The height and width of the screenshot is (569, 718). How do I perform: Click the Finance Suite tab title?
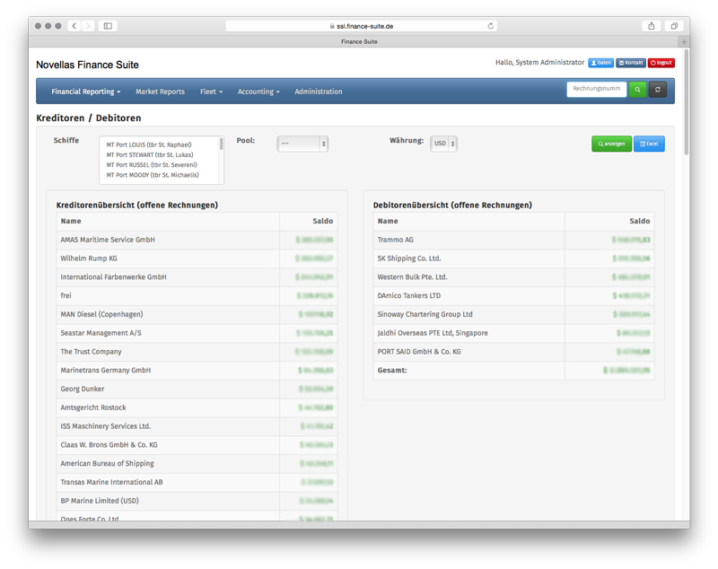359,41
